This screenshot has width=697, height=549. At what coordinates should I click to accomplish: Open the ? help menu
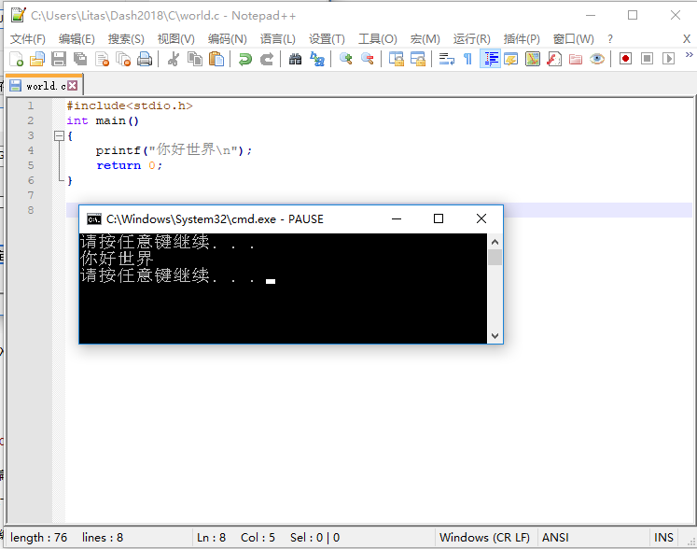(x=610, y=39)
